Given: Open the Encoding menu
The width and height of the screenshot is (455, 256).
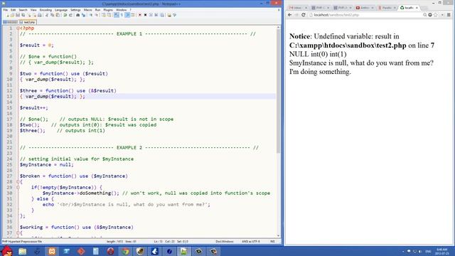Looking at the screenshot, I should click(x=45, y=10).
